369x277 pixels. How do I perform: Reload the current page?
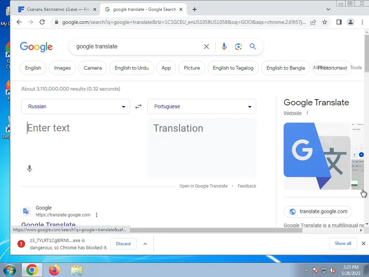tap(42, 22)
